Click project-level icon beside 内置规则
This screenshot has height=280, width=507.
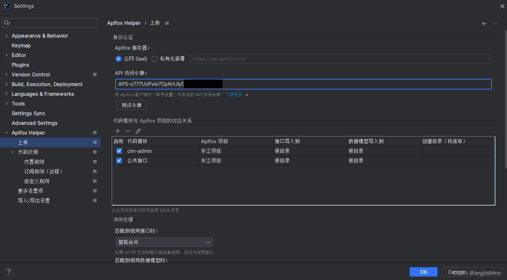pyautogui.click(x=95, y=162)
